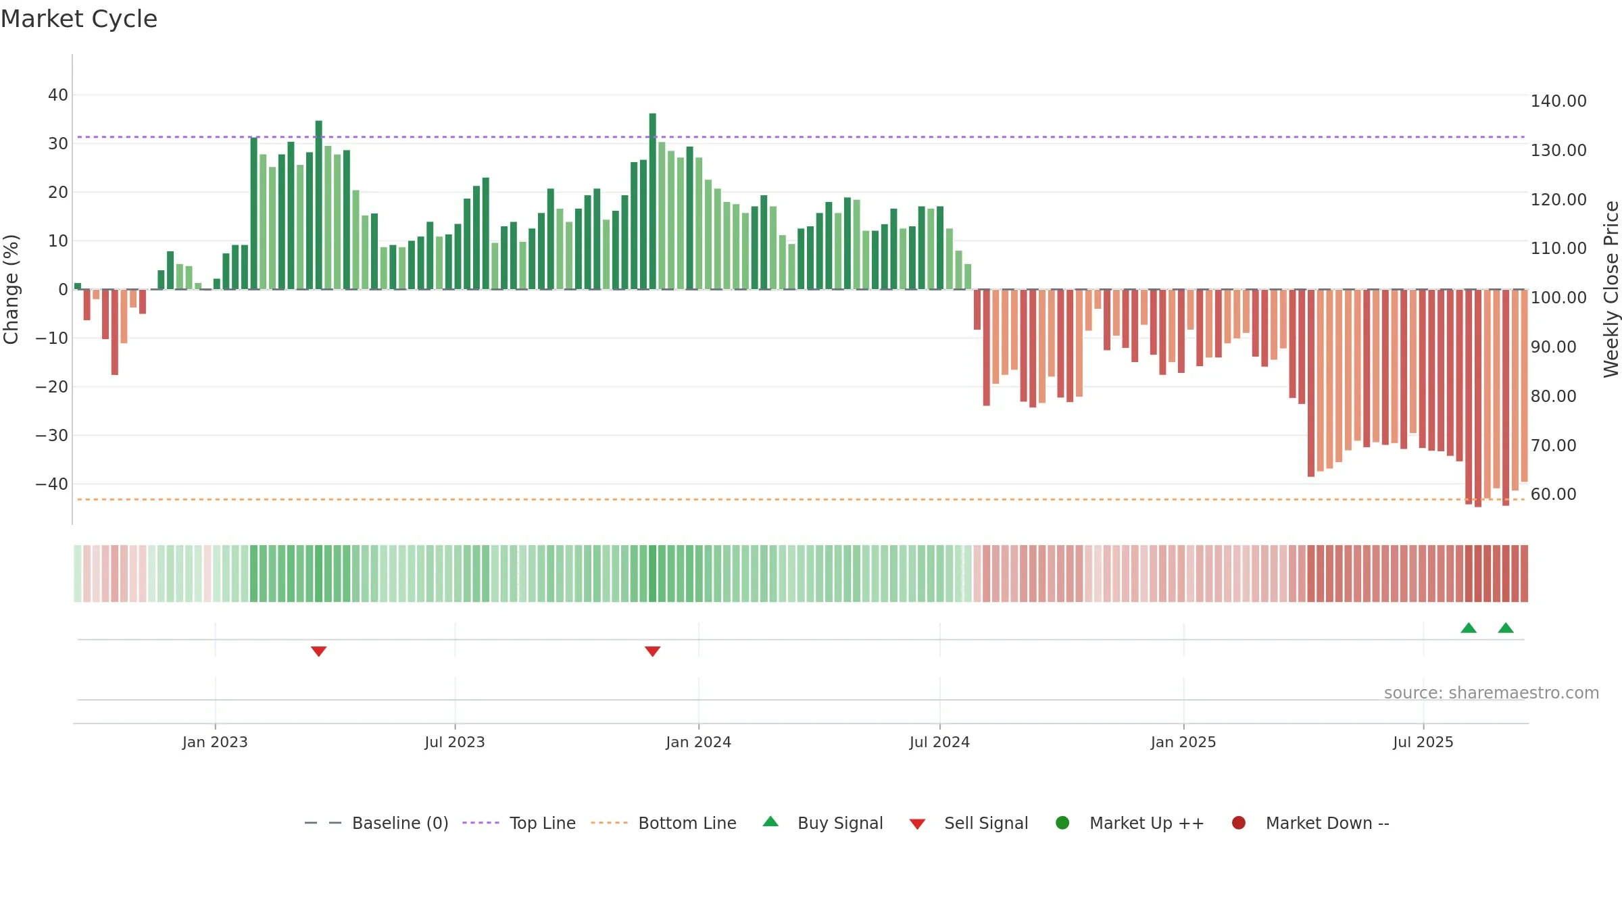Click the 30 tick on change axis
This screenshot has width=1622, height=912.
[58, 144]
